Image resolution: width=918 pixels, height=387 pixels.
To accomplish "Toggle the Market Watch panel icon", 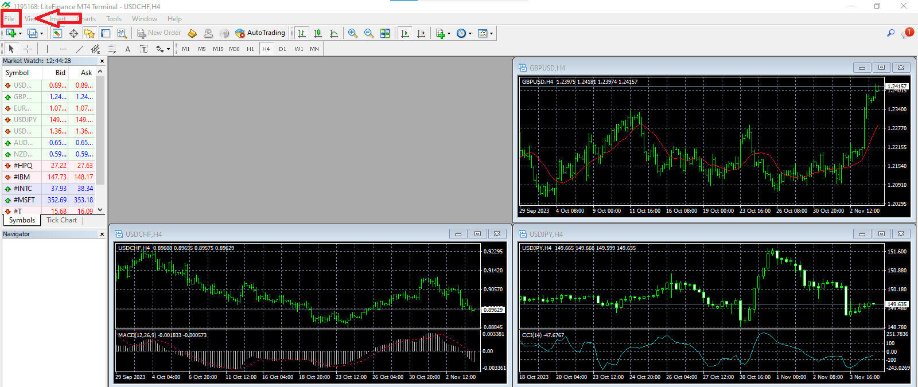I will 57,33.
